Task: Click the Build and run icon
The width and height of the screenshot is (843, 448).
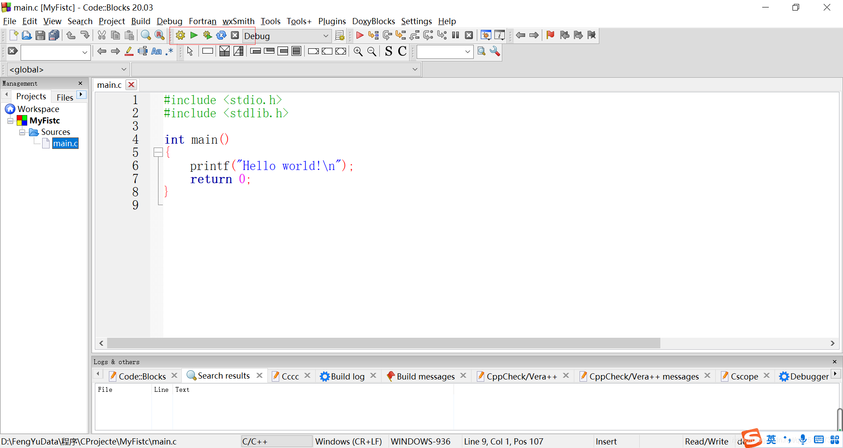Action: coord(207,35)
